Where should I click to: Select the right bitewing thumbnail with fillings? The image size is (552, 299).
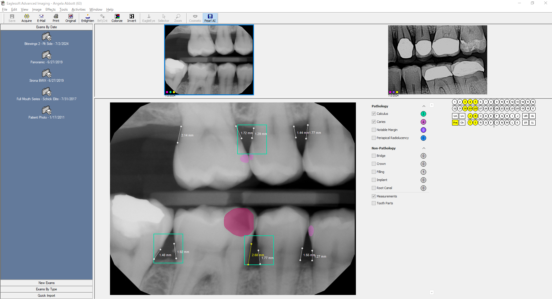437,60
